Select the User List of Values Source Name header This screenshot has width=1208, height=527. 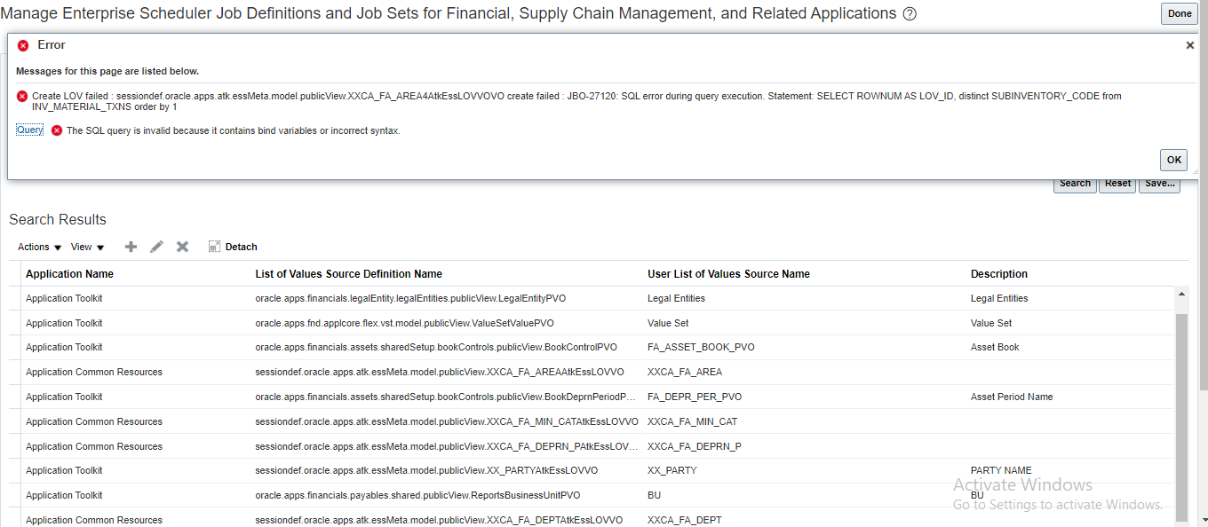coord(728,274)
